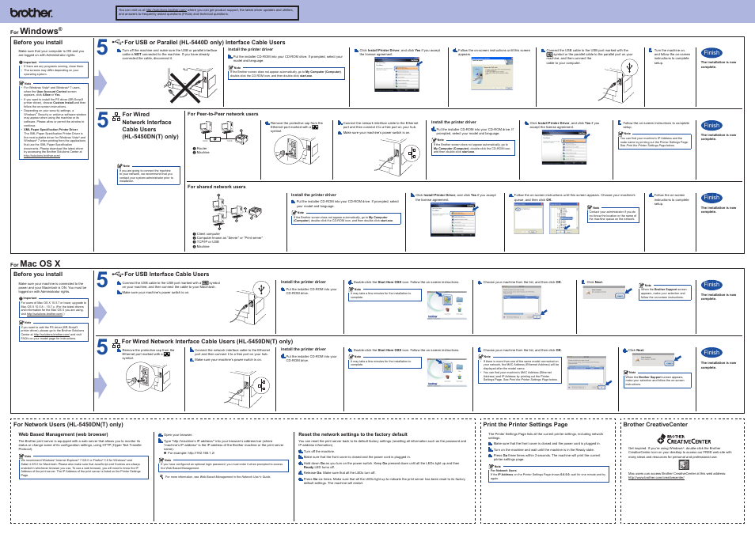The height and width of the screenshot is (534, 755).
Task: Click the Finish badge in Mac USB Interface row
Action: 711,285
